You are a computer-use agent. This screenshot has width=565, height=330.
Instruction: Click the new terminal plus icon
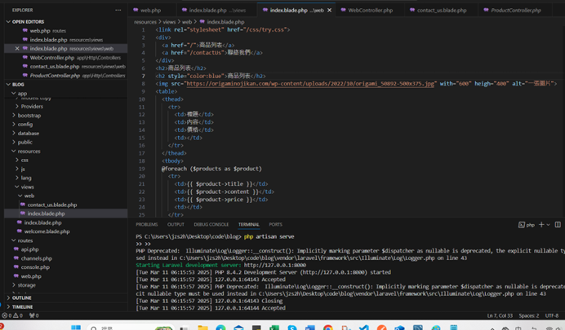tap(541, 224)
